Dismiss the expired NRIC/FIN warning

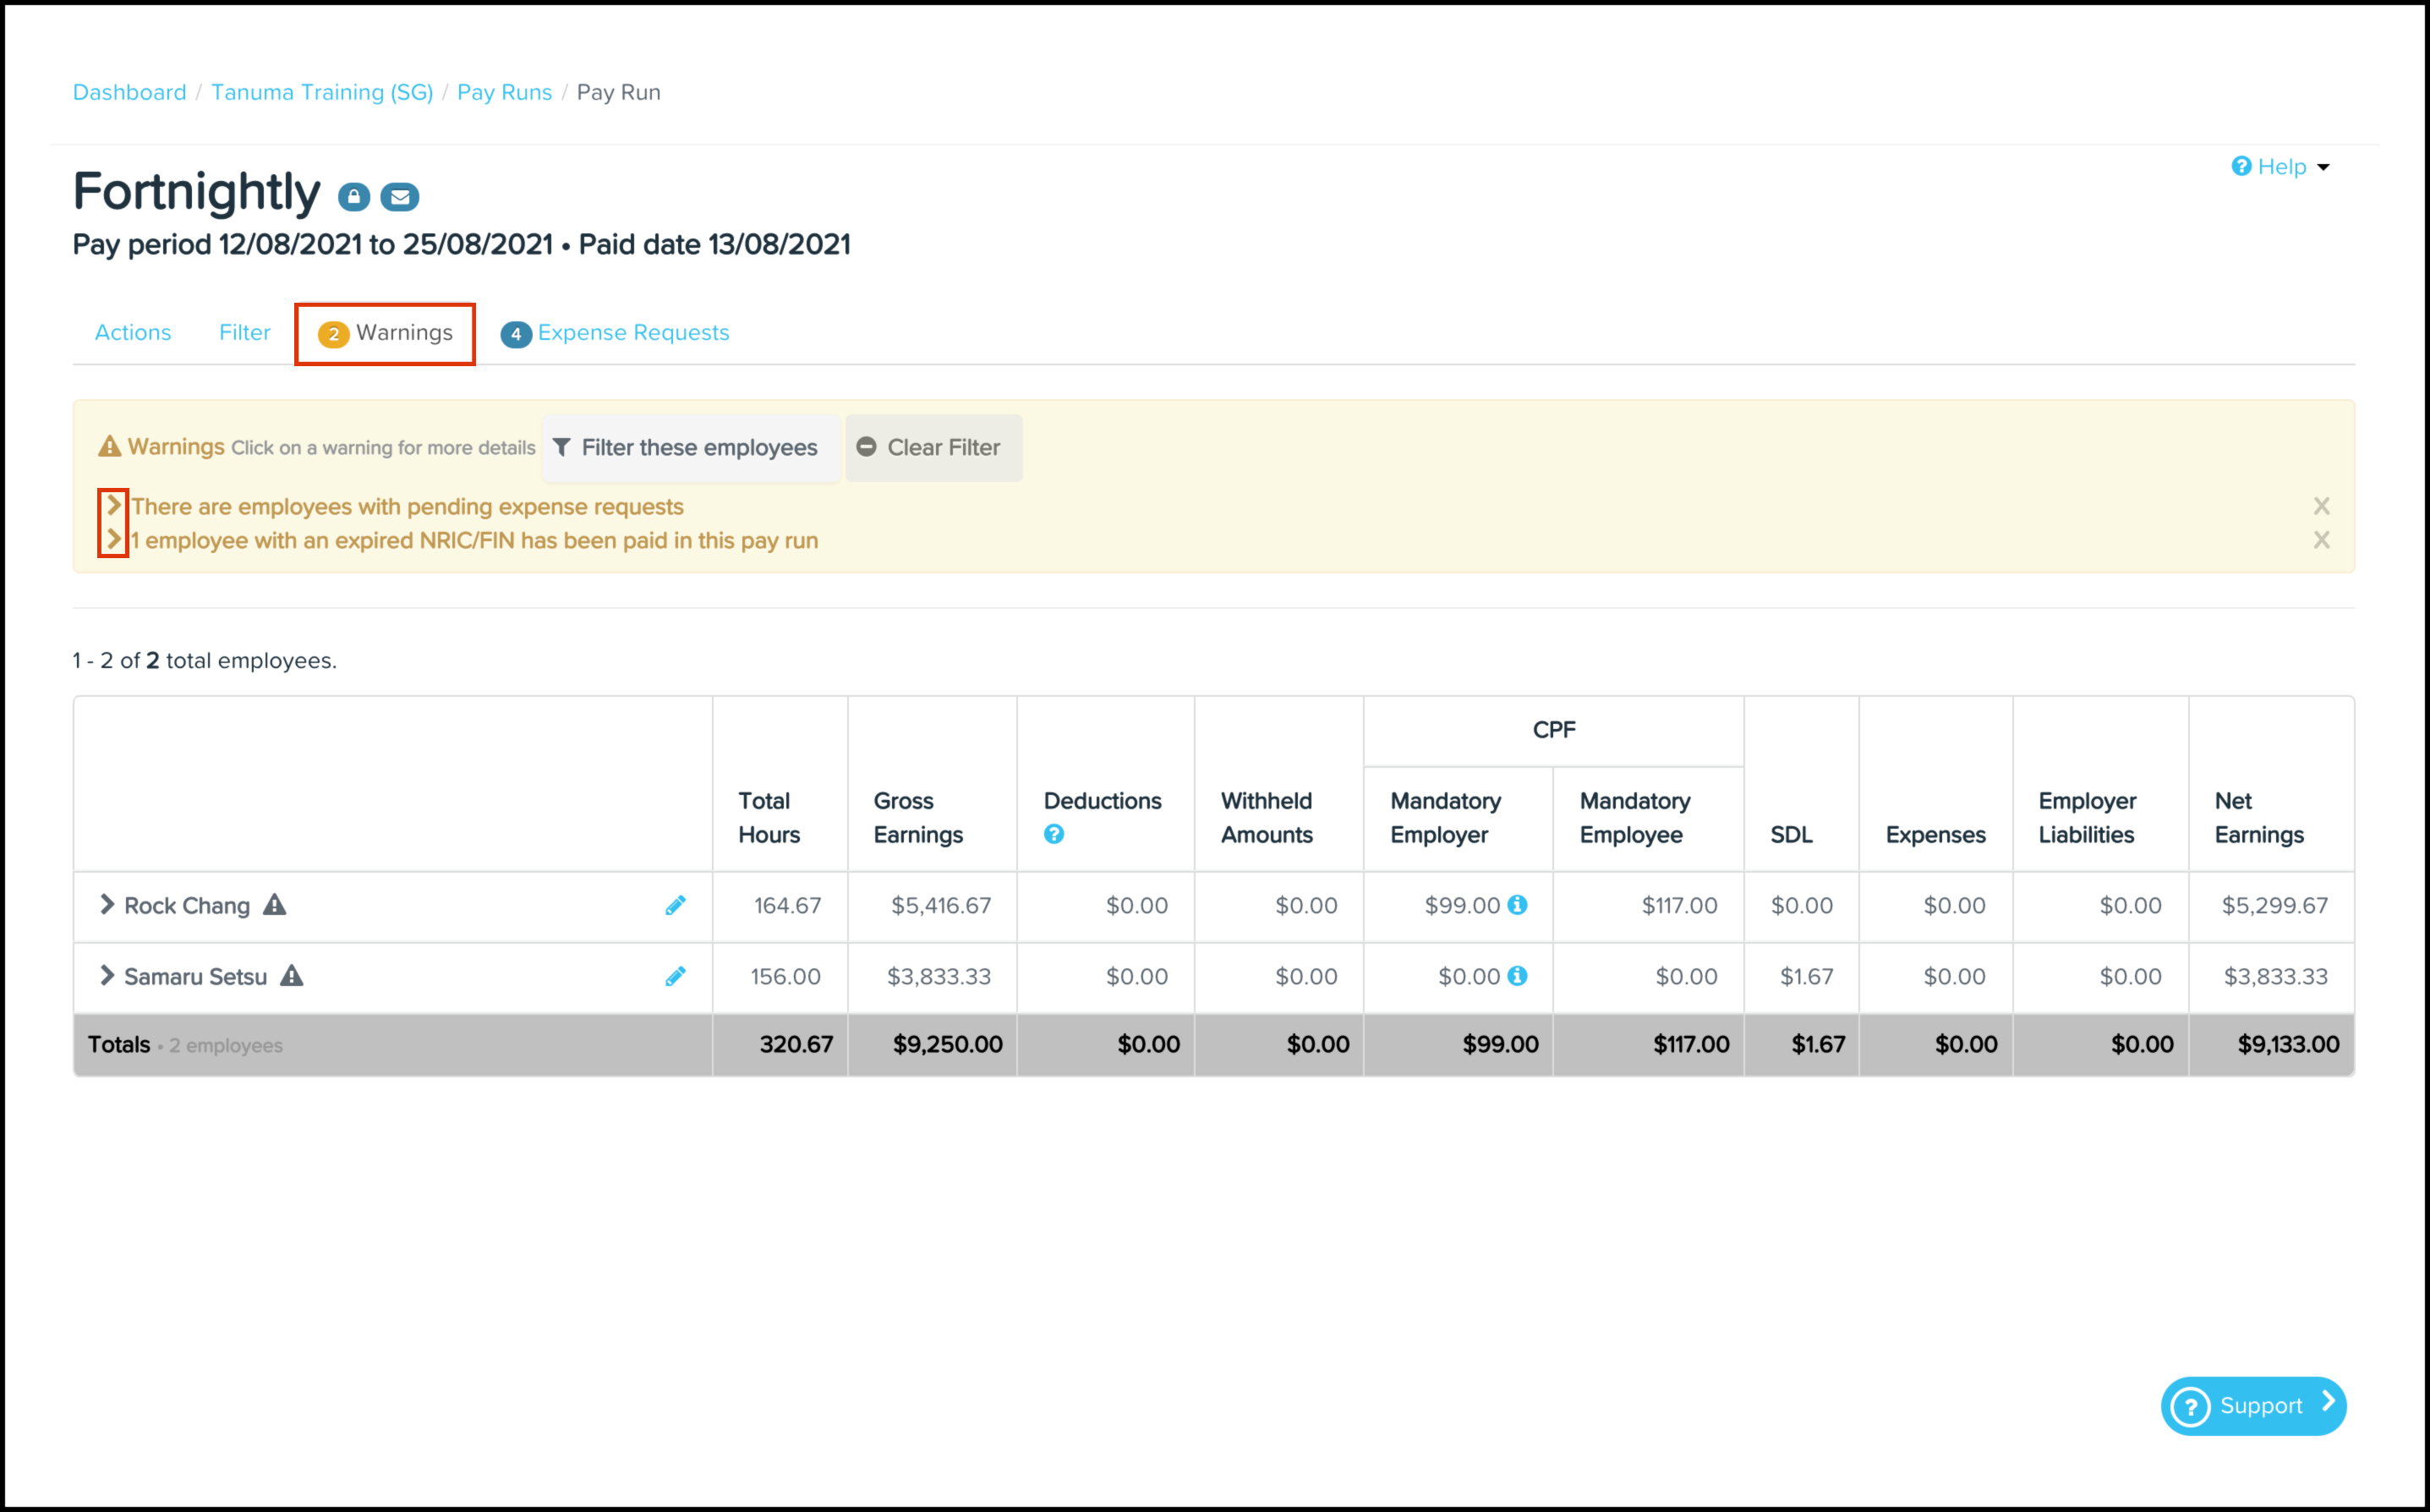tap(2321, 540)
